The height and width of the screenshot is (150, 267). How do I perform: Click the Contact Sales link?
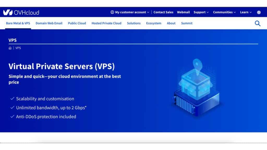(163, 12)
